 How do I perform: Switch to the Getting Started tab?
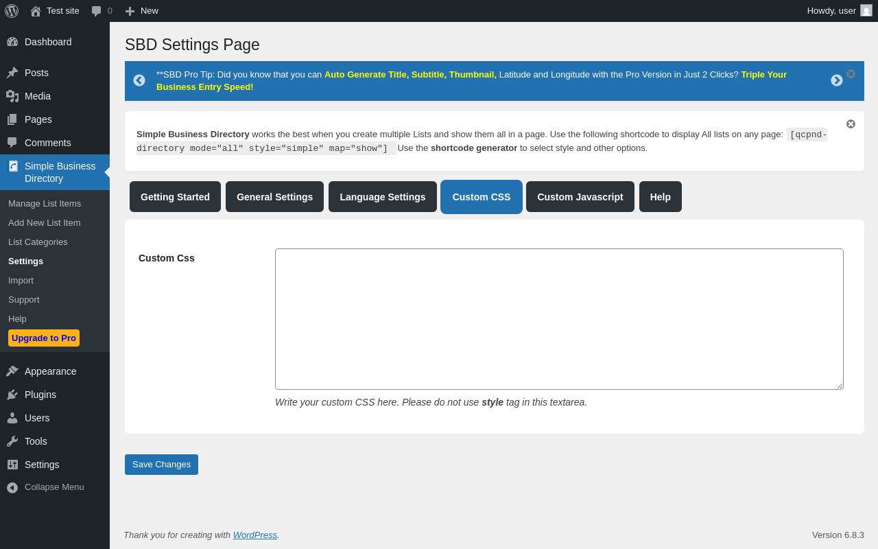coord(175,197)
